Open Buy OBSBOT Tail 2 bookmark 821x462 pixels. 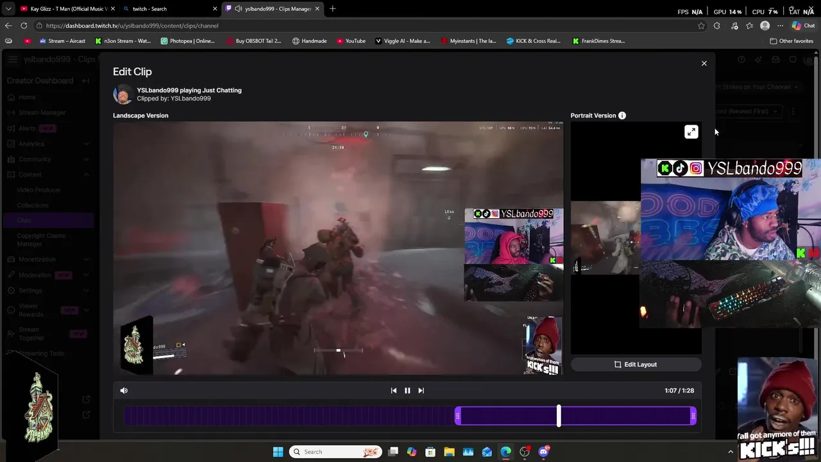coord(254,41)
